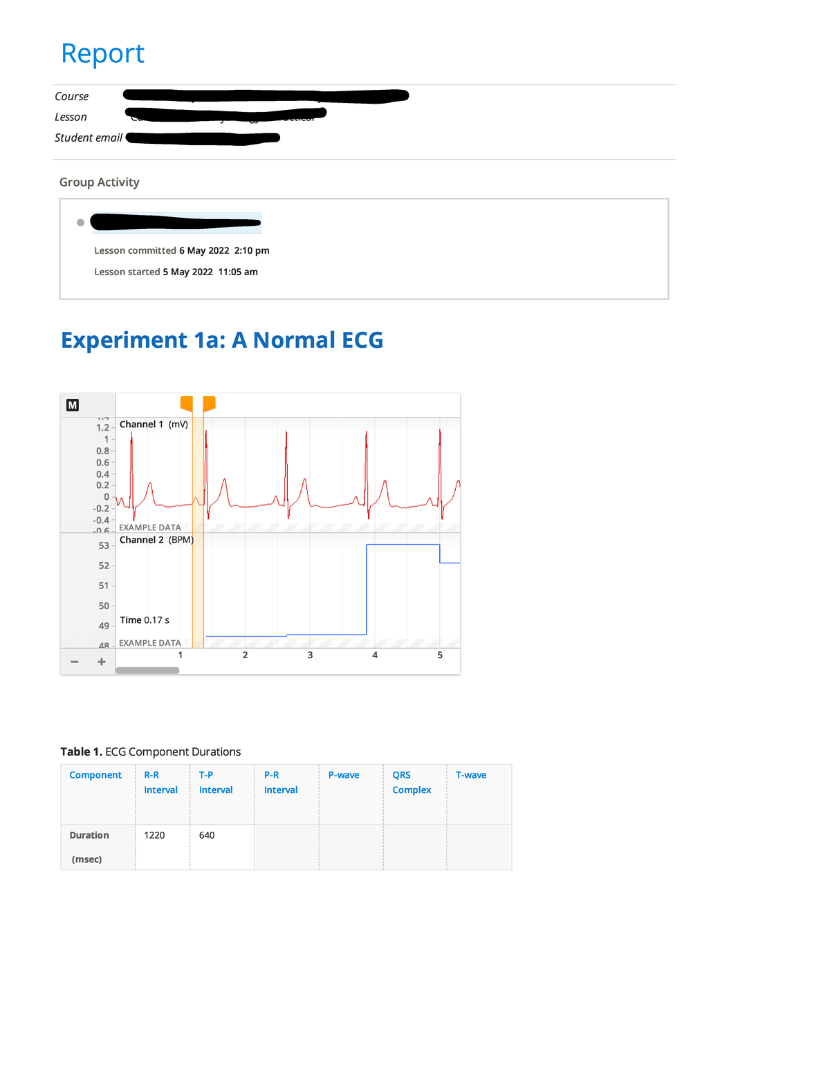Click the Channel 1 (mV) trace label

152,424
